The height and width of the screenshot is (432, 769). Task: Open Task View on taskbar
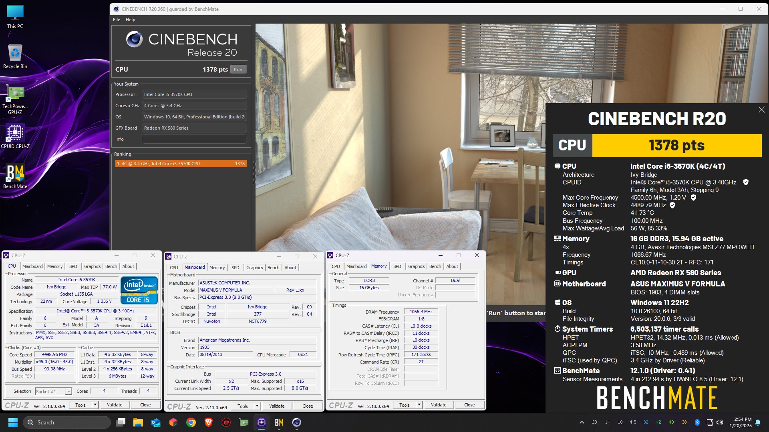point(121,422)
